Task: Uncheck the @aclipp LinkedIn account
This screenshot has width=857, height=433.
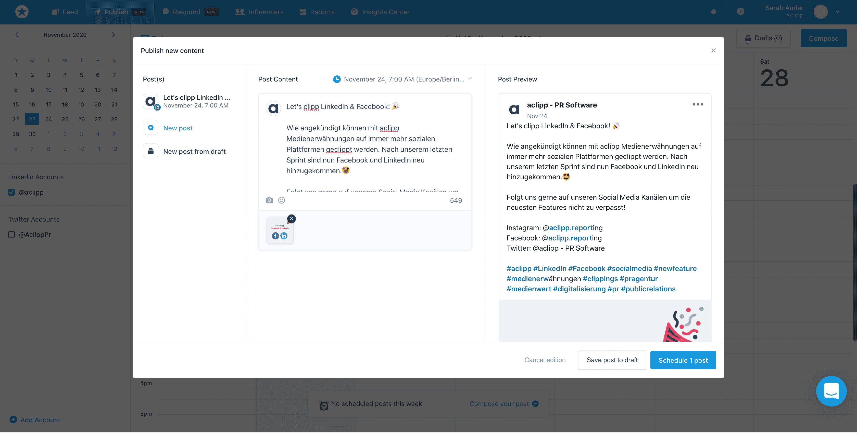Action: tap(12, 192)
